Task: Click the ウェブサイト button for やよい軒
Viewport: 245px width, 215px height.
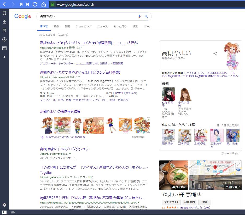Action: click(171, 202)
